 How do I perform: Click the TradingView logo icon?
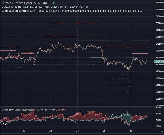click(x=4, y=124)
